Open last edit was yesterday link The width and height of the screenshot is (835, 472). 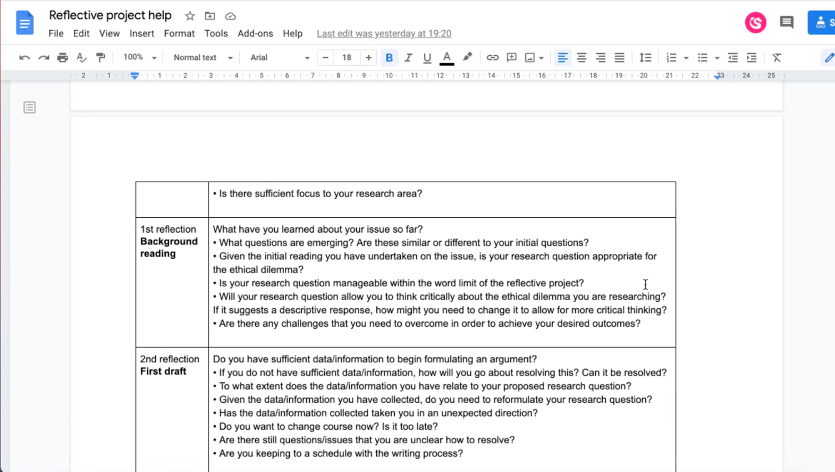tap(384, 33)
